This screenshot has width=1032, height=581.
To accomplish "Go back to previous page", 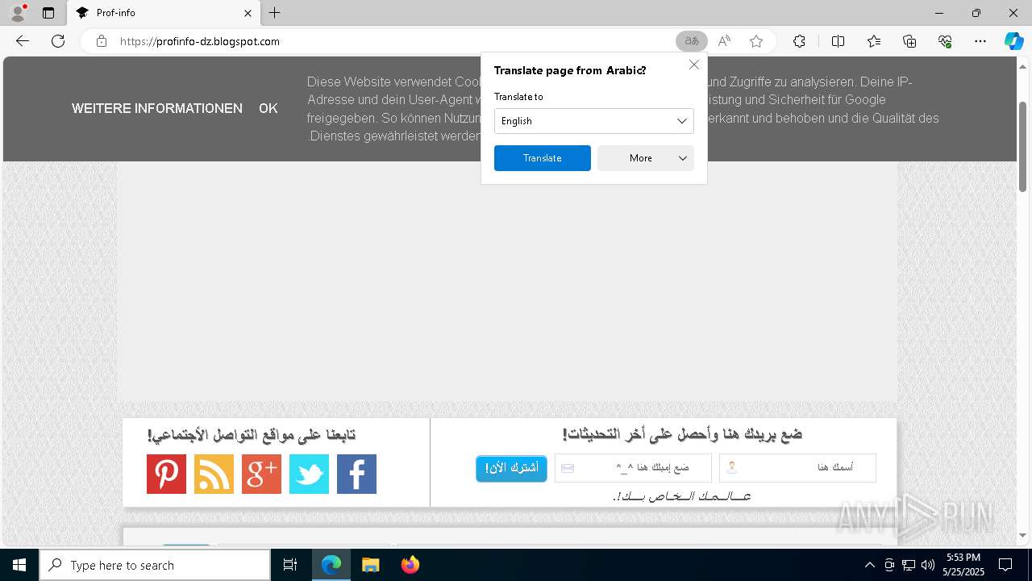I will pyautogui.click(x=23, y=41).
